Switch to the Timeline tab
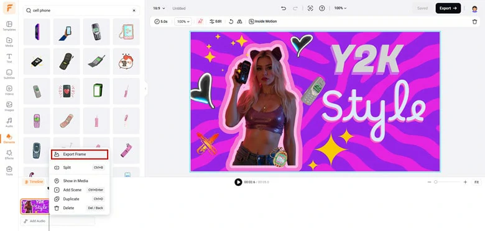 [34, 181]
